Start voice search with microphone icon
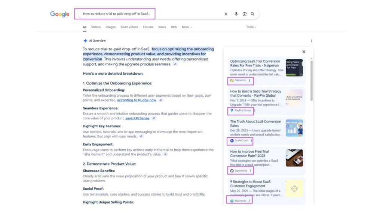The width and height of the screenshot is (383, 215). coord(236,14)
